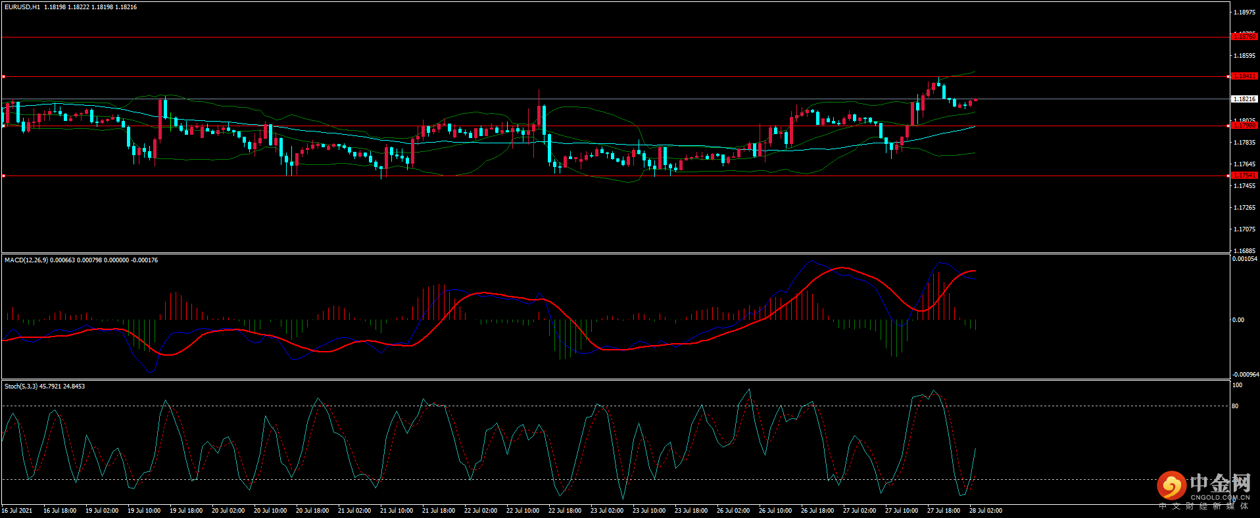Click the Stochastic 80 level label
Image resolution: width=1260 pixels, height=518 pixels.
tap(1235, 406)
